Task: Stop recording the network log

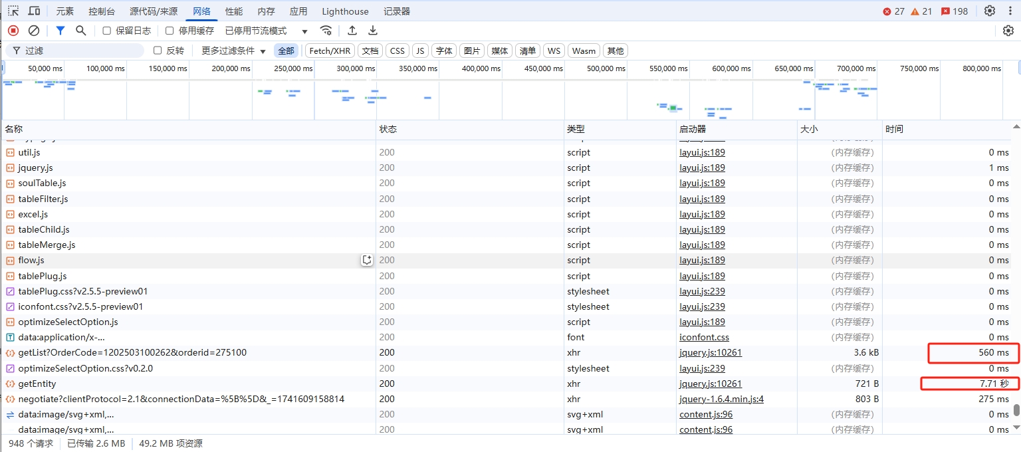Action: pyautogui.click(x=13, y=31)
